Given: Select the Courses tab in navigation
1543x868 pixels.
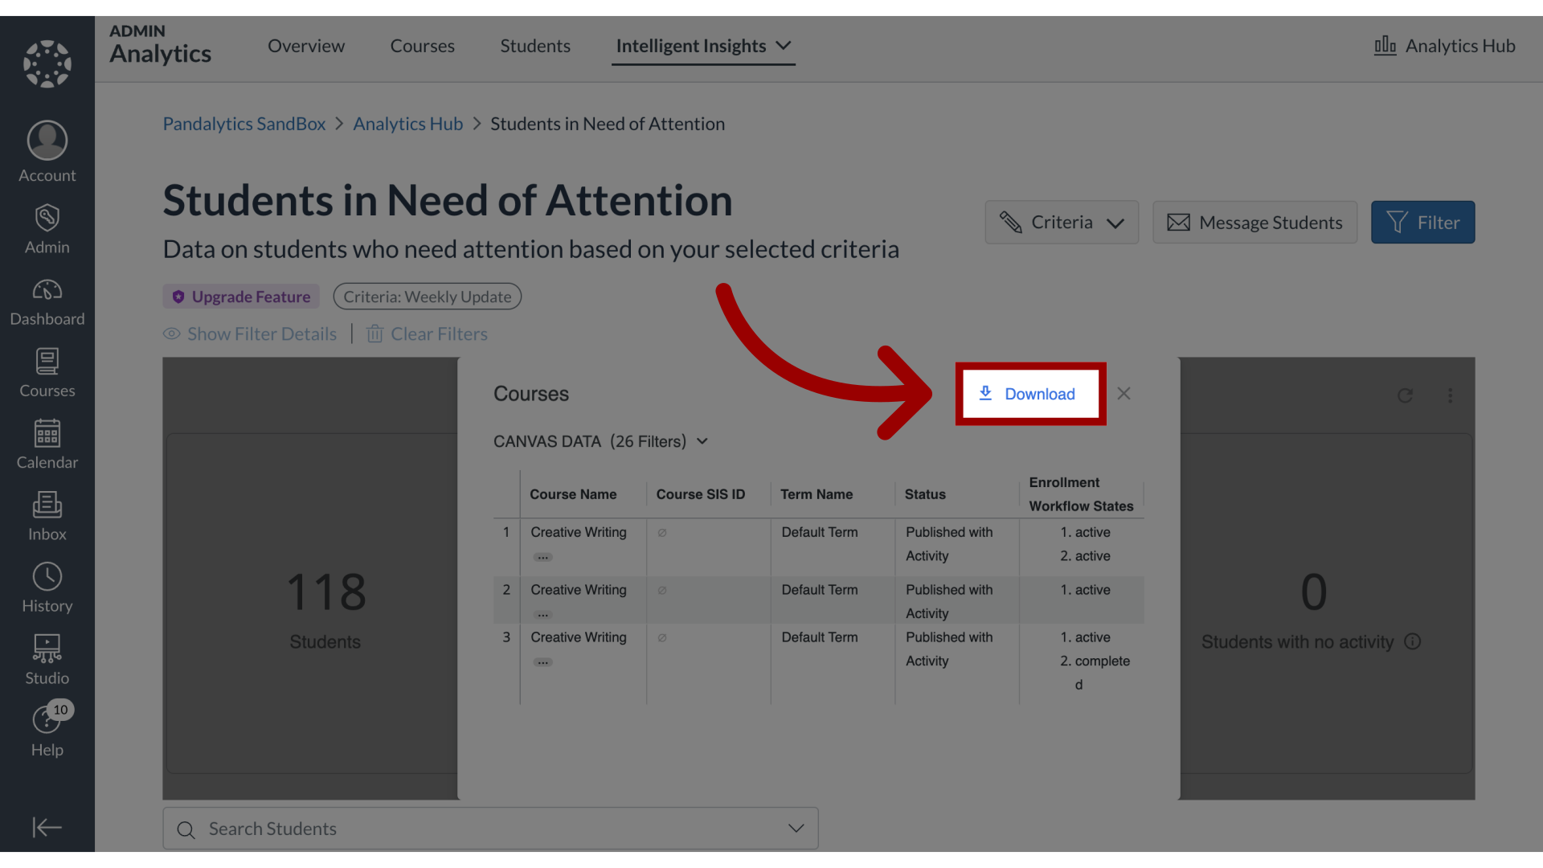Looking at the screenshot, I should coord(422,46).
